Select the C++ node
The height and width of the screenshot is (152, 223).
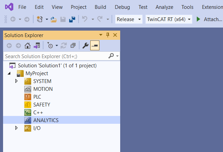click(x=38, y=112)
